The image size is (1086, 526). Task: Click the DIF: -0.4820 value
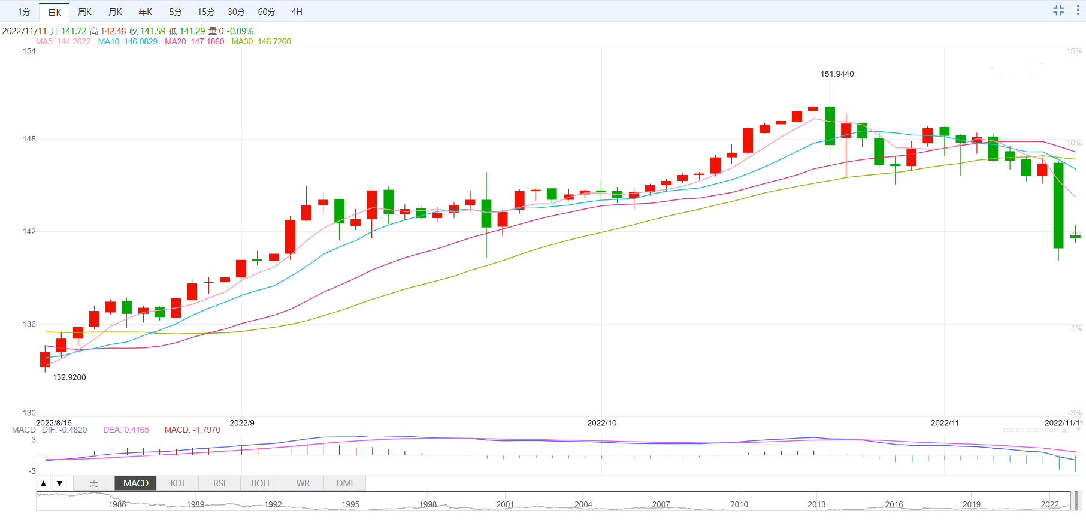pyautogui.click(x=65, y=430)
